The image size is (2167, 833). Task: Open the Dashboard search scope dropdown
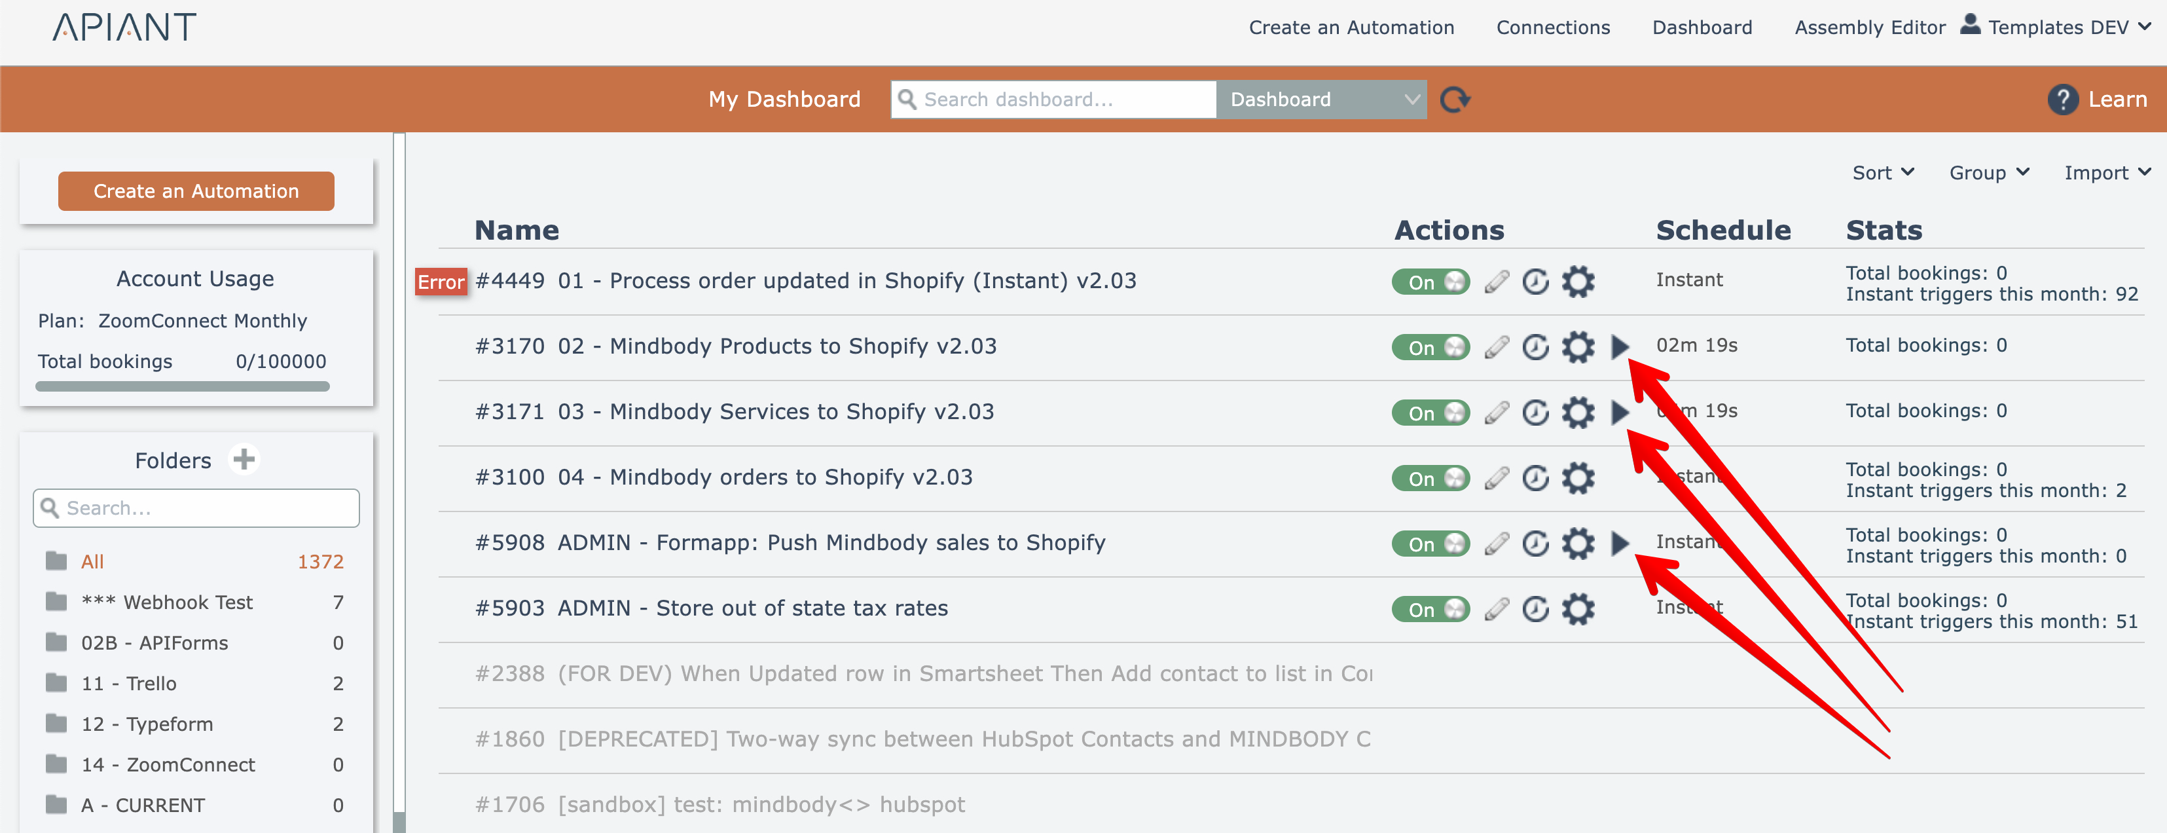pos(1320,100)
